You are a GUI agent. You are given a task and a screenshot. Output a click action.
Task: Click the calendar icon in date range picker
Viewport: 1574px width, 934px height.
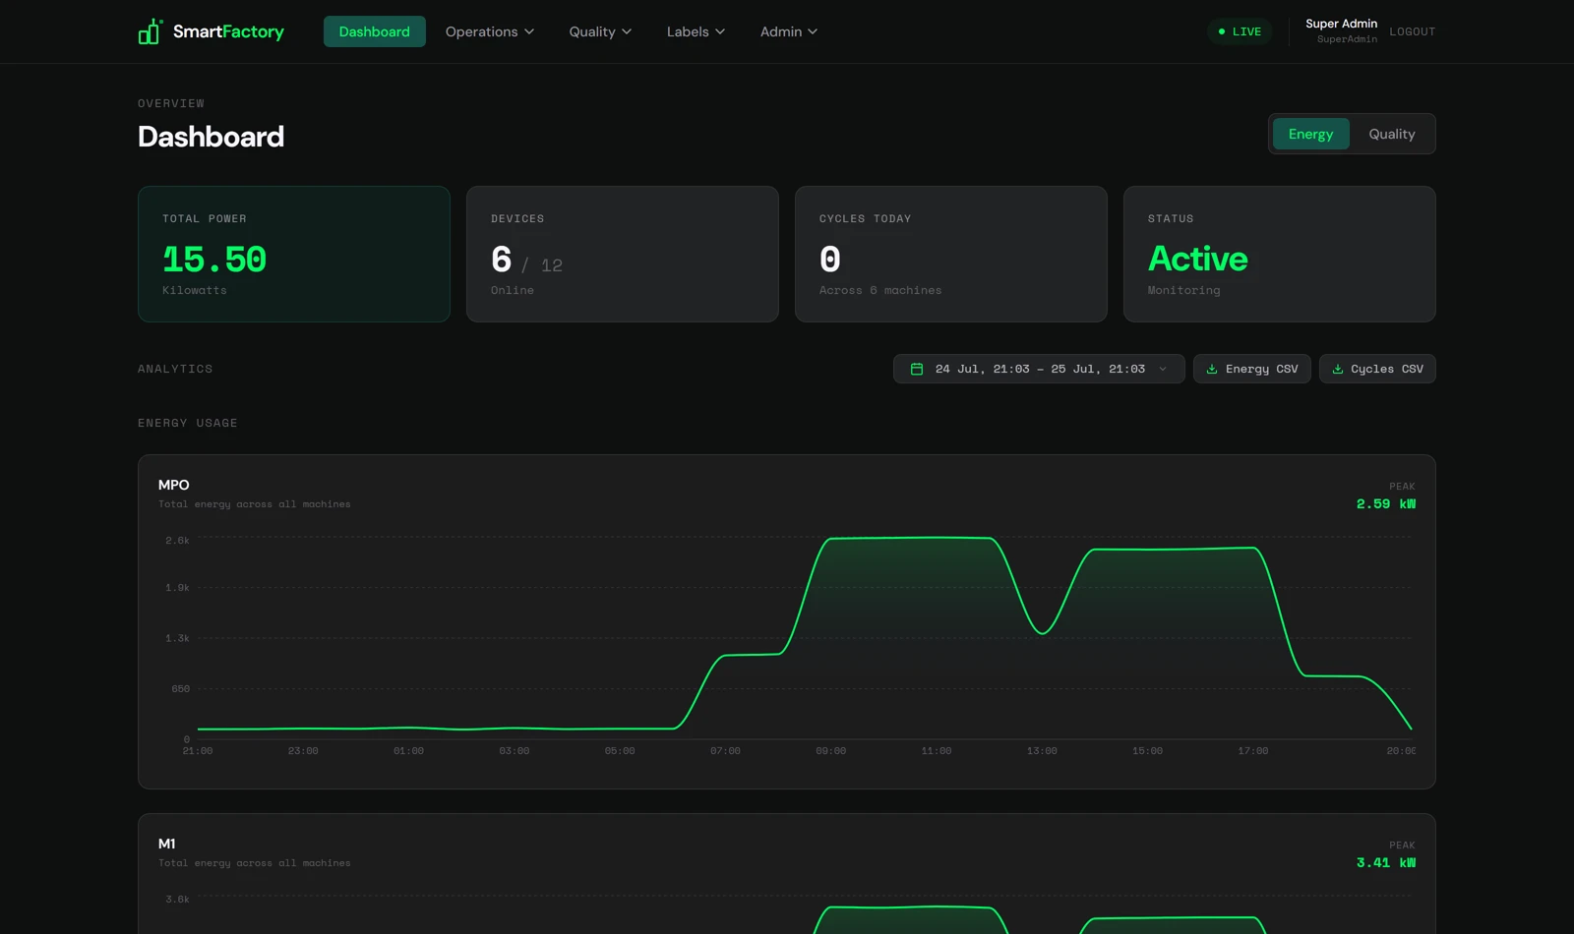pyautogui.click(x=917, y=369)
